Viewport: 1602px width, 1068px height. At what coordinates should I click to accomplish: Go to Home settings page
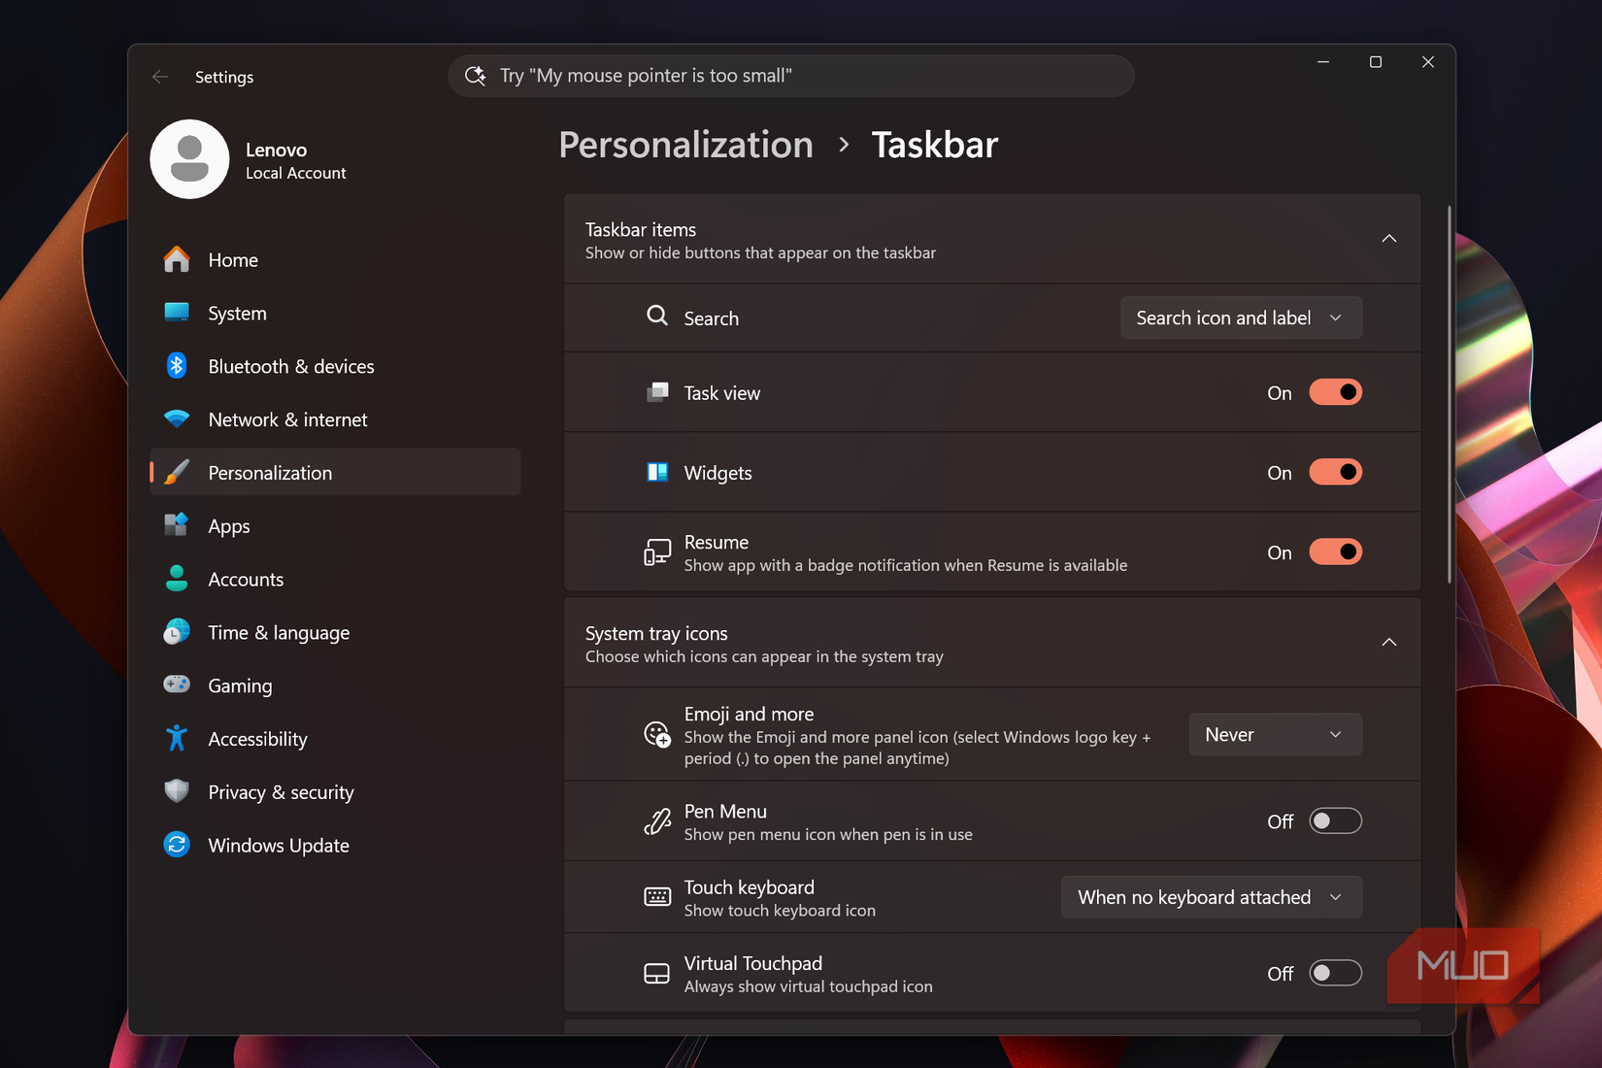pos(335,259)
